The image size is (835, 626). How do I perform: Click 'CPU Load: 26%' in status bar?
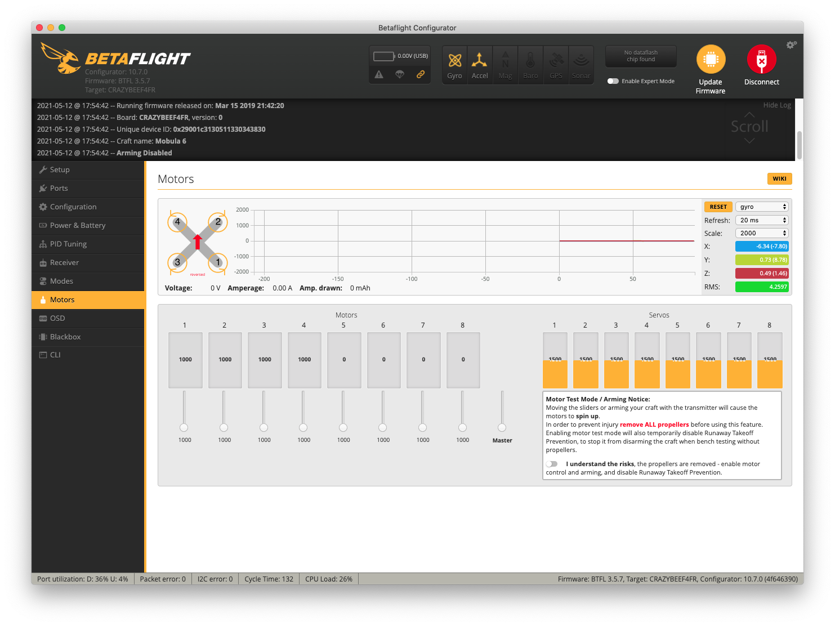coord(329,579)
